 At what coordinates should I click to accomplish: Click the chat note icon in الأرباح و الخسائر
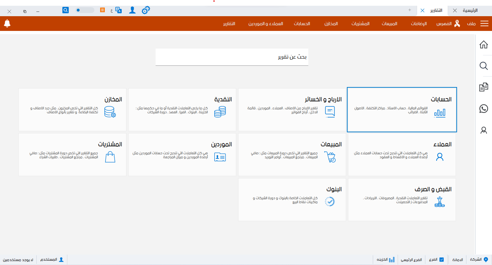[330, 112]
